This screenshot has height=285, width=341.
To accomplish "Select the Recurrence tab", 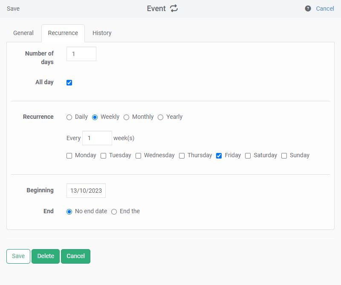I will point(63,33).
